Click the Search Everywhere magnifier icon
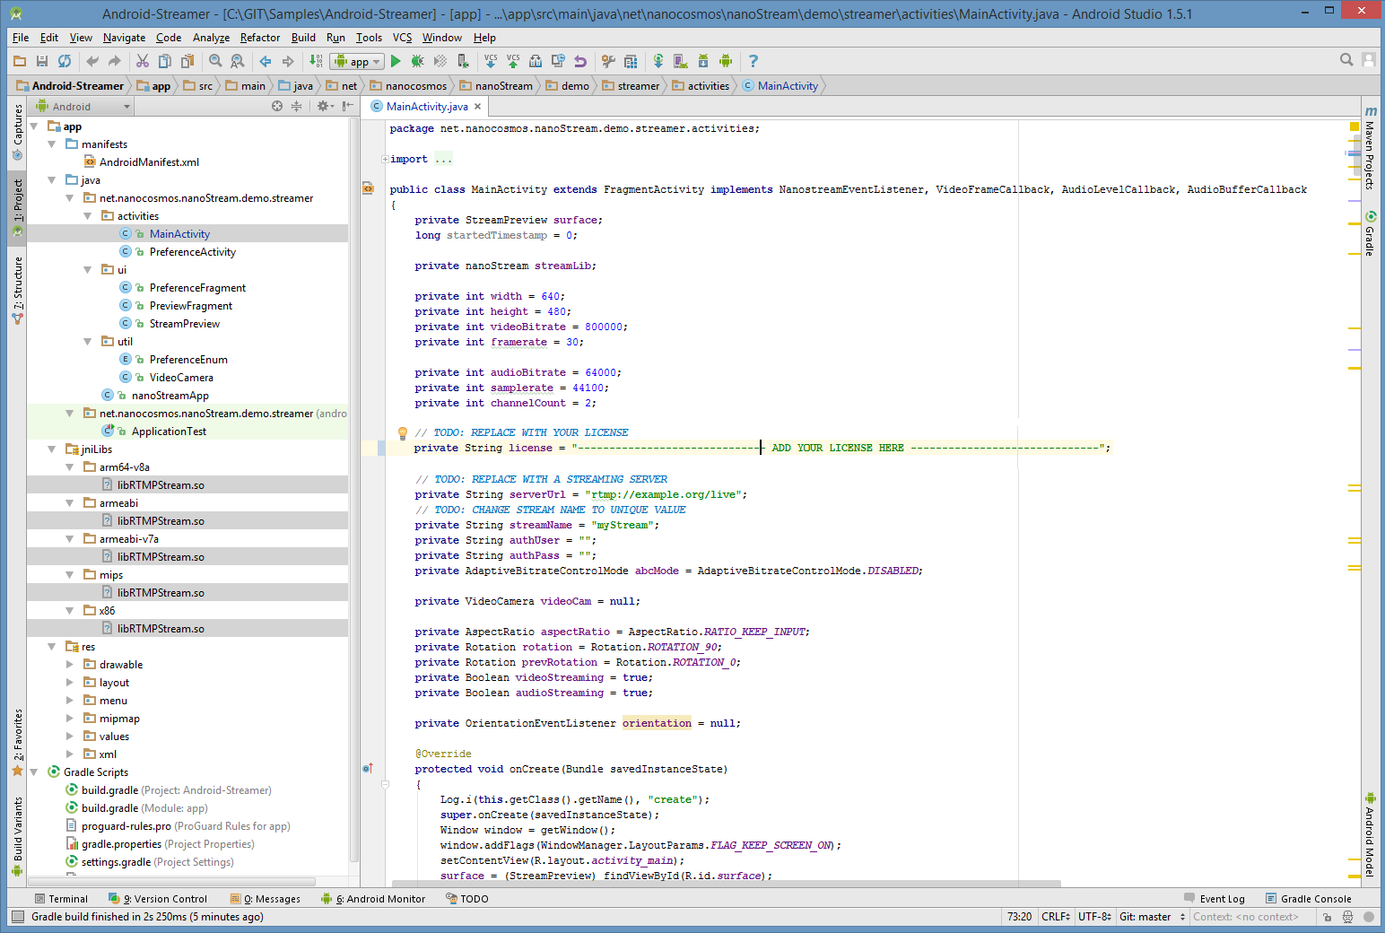 [1346, 60]
